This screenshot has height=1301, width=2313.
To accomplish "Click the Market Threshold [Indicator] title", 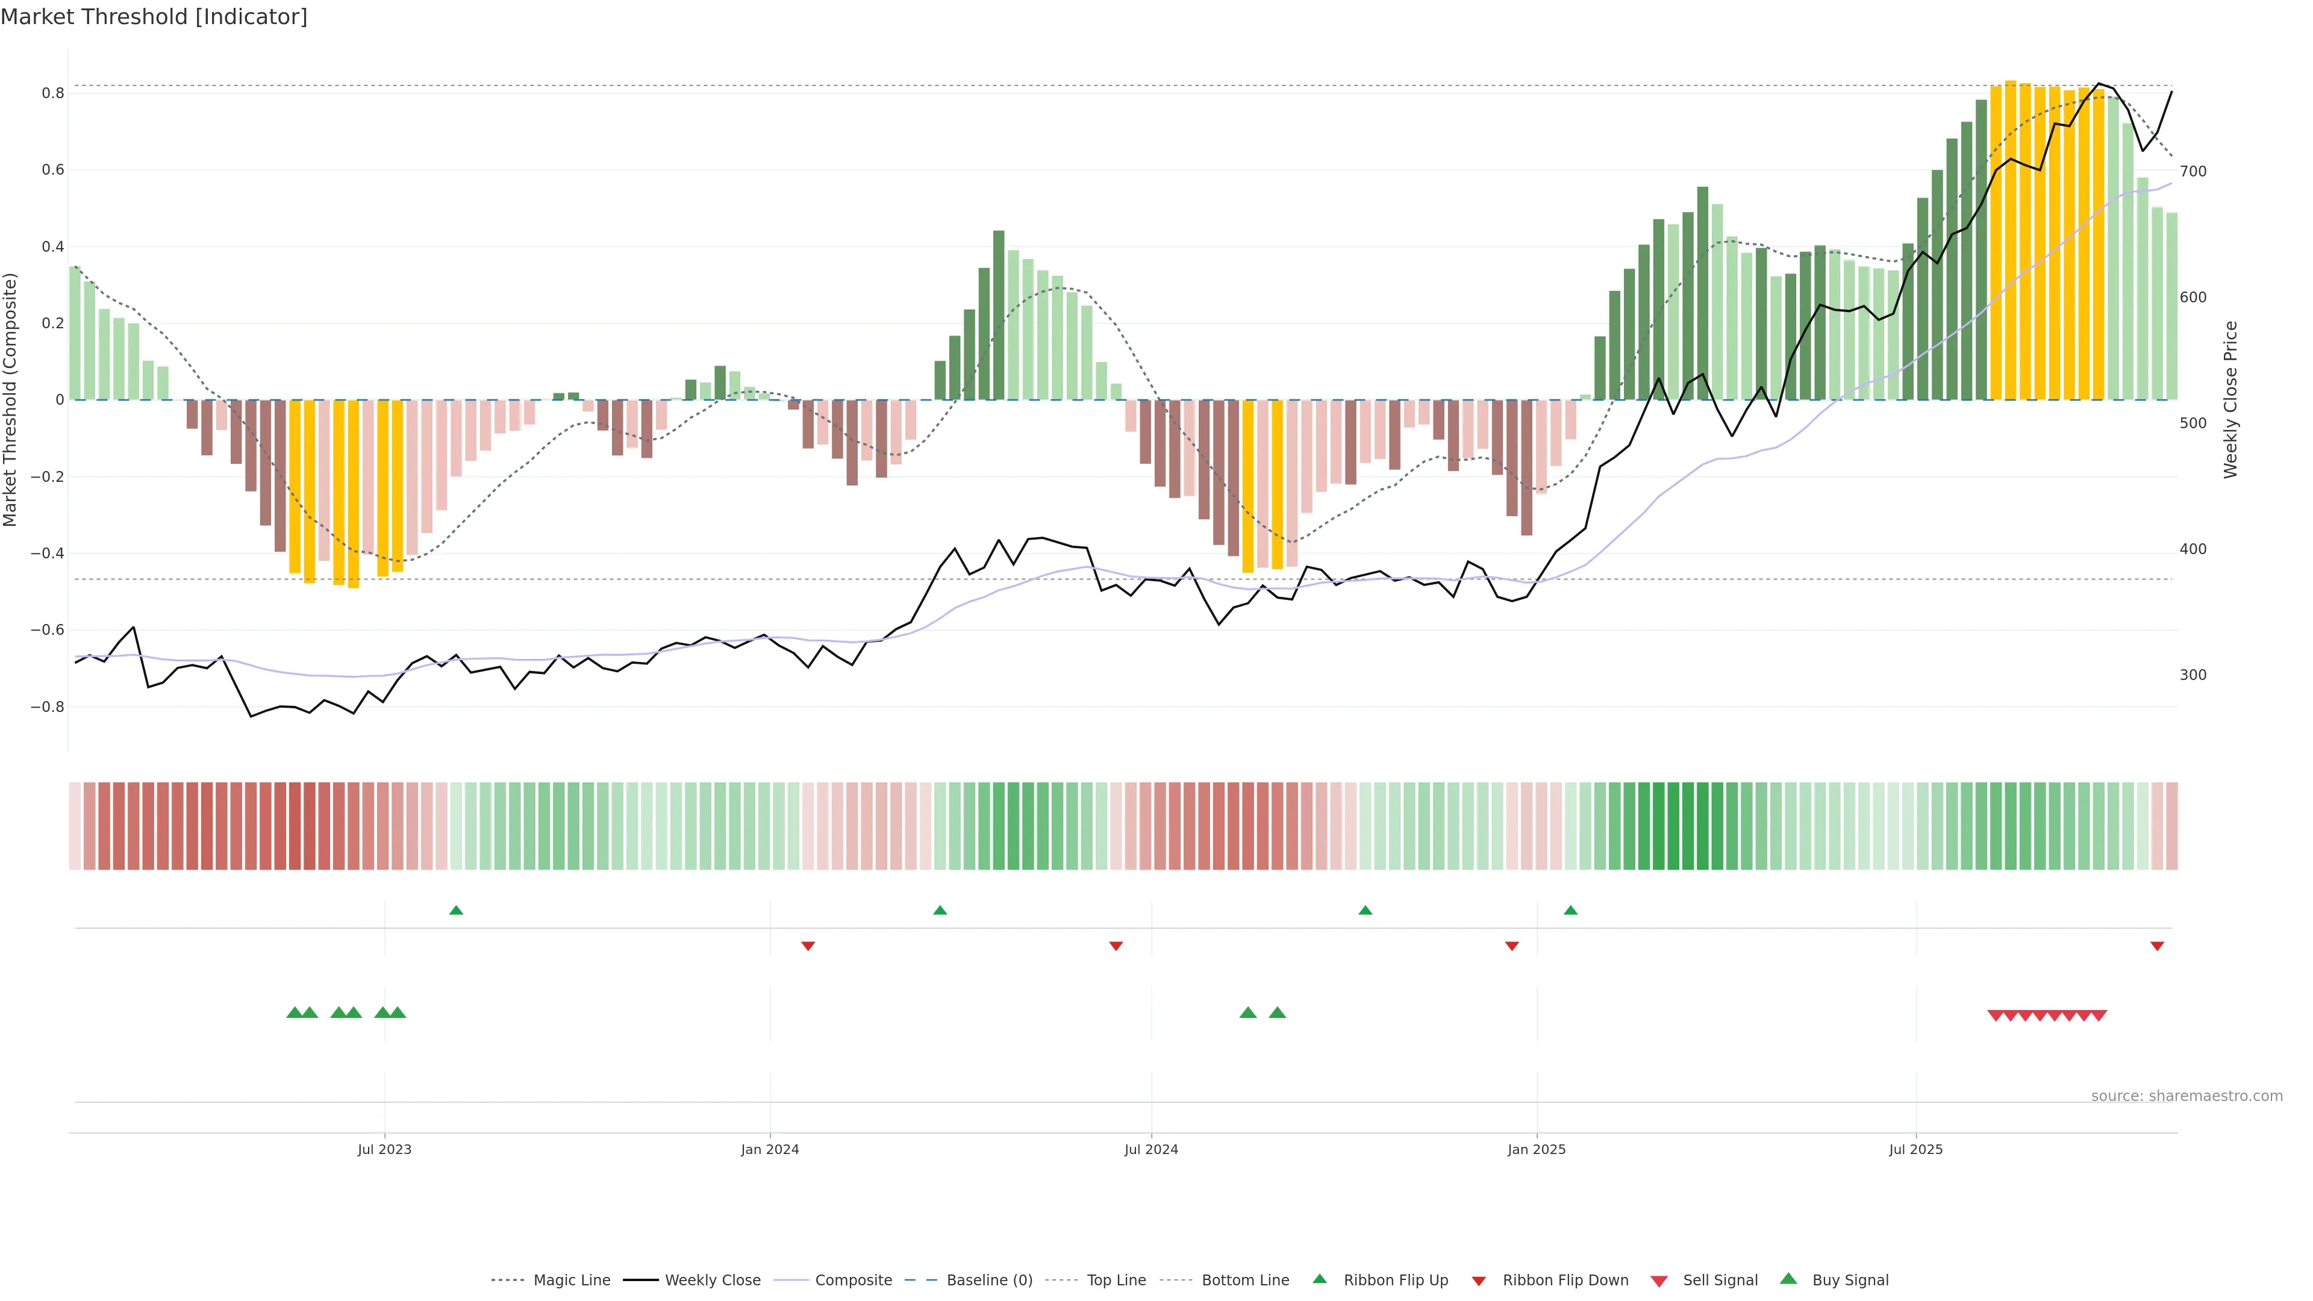I will pyautogui.click(x=154, y=17).
